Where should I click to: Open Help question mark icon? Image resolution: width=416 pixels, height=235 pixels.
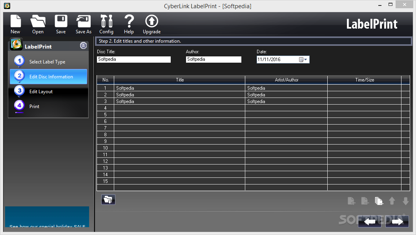pos(129,24)
